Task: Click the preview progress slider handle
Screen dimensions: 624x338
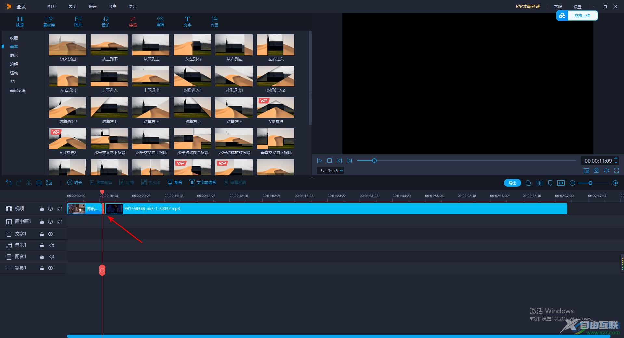Action: pos(374,161)
